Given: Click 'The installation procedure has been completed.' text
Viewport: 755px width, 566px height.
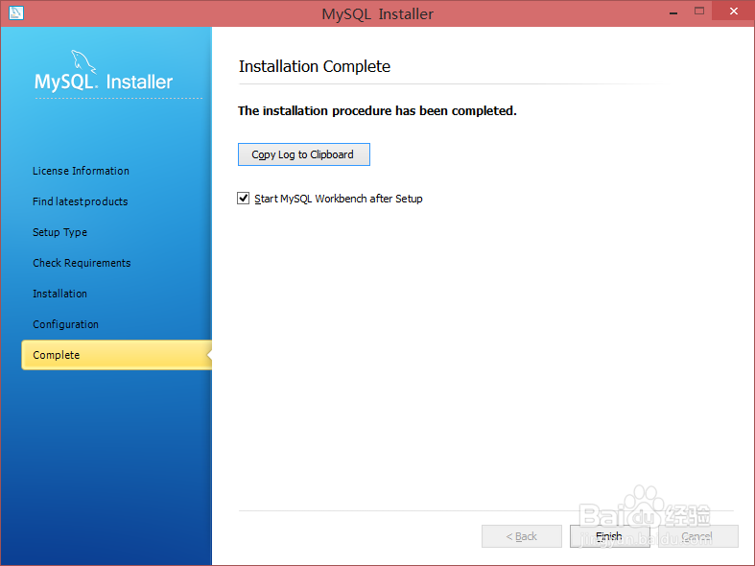Looking at the screenshot, I should point(378,111).
